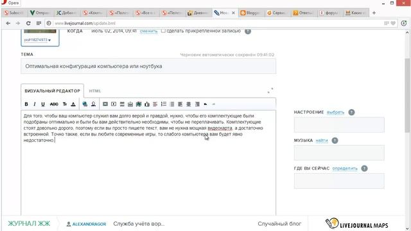The height and width of the screenshot is (231, 411).
Task: Insert an LJ user tag
Action: [x=93, y=104]
